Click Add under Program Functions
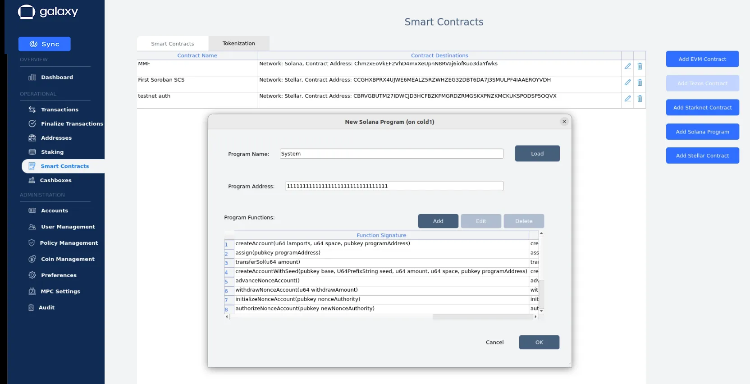This screenshot has height=384, width=750. (x=438, y=221)
